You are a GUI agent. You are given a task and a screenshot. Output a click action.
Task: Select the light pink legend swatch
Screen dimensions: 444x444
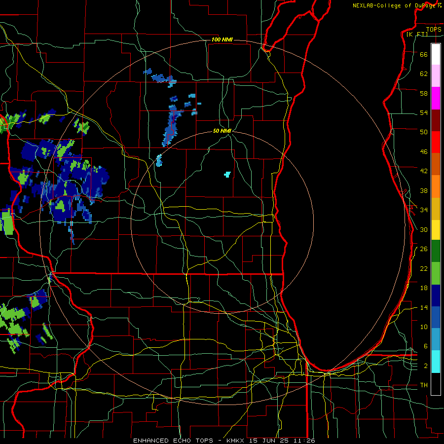436,75
